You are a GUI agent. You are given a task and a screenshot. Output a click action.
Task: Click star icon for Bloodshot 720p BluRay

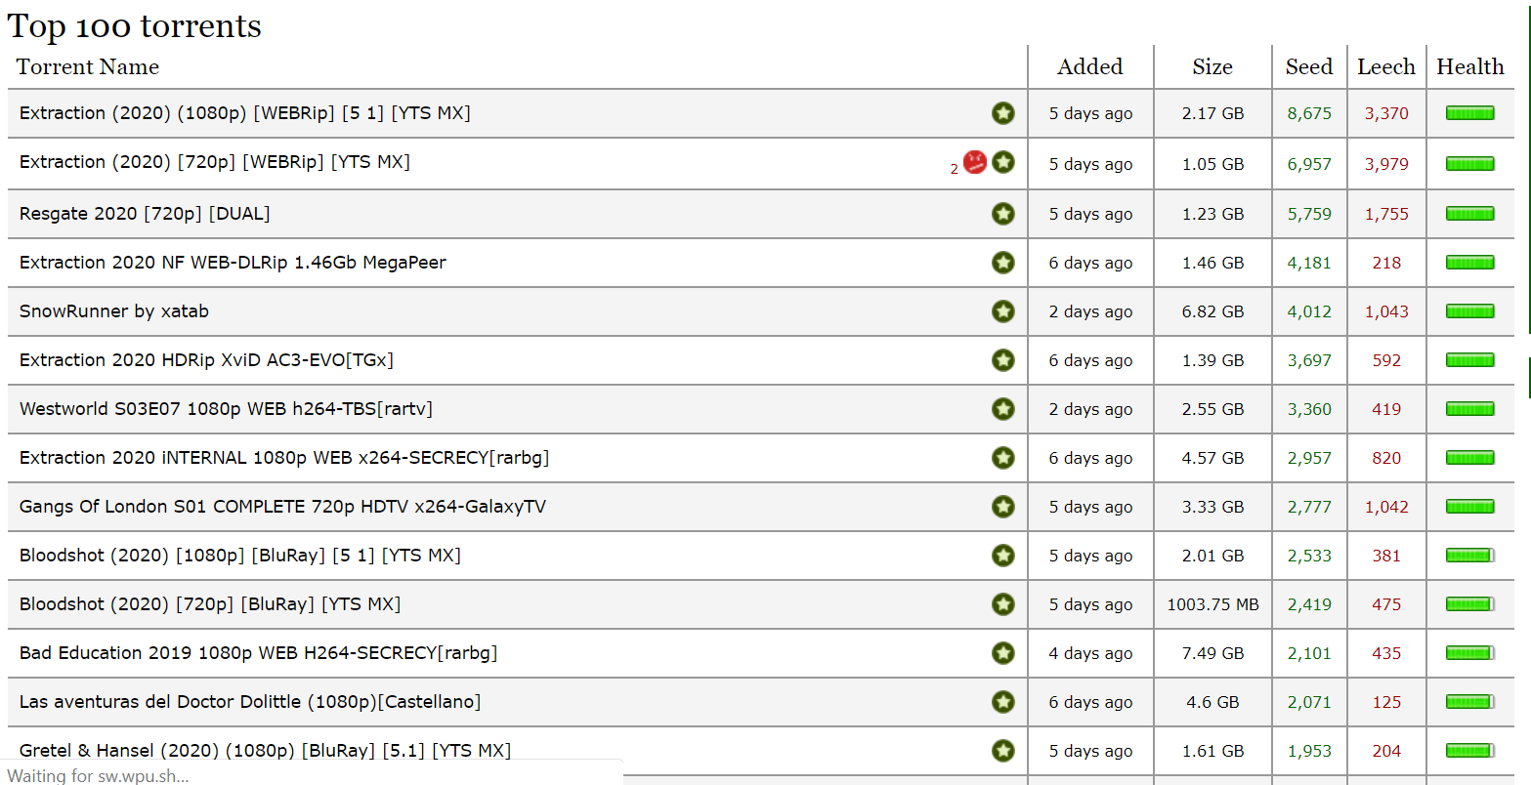[x=1003, y=604]
